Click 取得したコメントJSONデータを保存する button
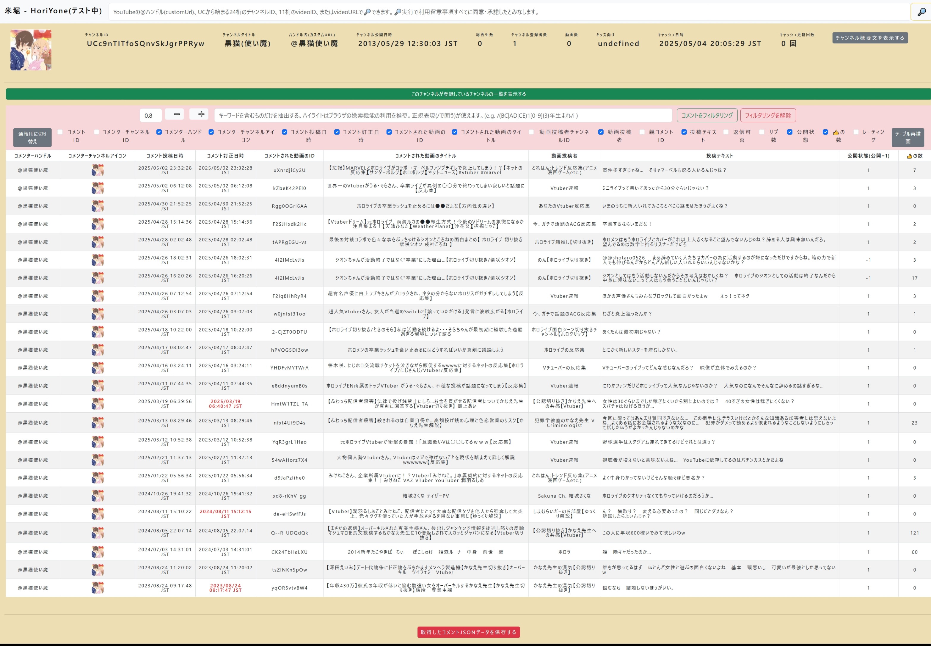931x646 pixels. [468, 632]
